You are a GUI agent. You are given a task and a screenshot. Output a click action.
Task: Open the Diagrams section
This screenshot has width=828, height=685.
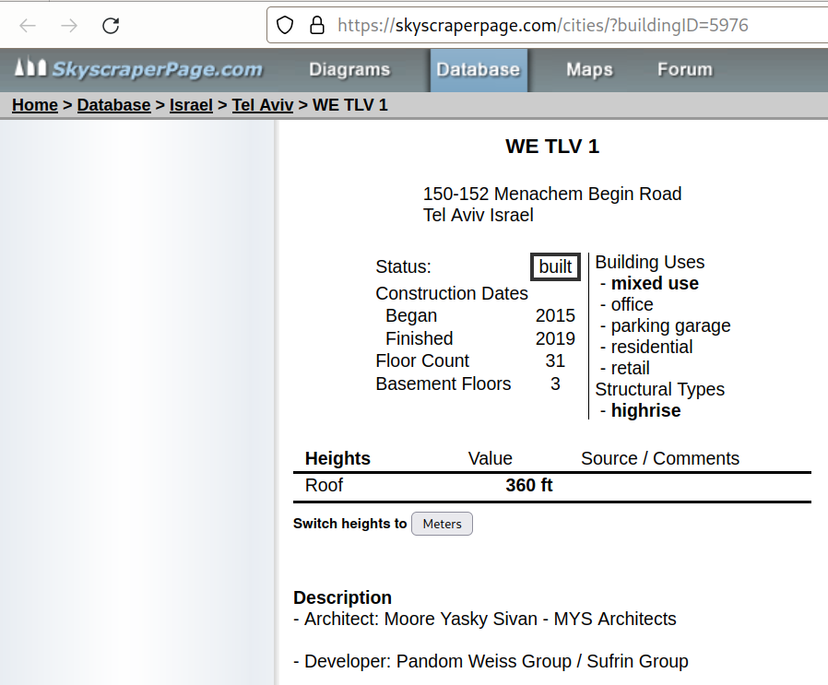(x=349, y=70)
